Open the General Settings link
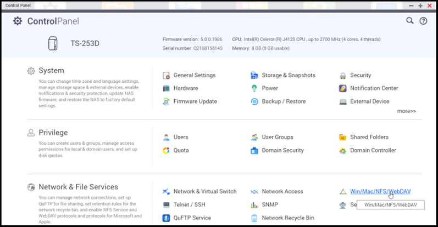The image size is (438, 227). (x=195, y=75)
